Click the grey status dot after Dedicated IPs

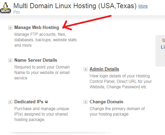[x=46, y=102]
